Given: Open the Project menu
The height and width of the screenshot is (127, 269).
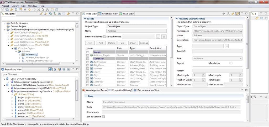Looking at the screenshot, I should (5, 6).
